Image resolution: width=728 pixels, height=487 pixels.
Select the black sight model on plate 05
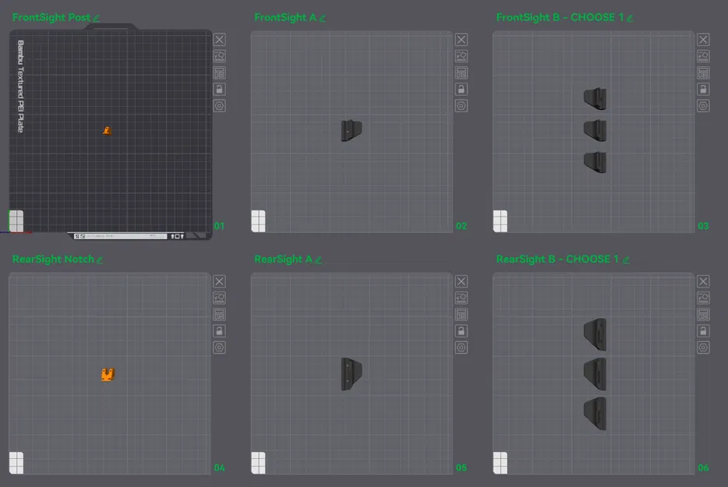pyautogui.click(x=352, y=374)
